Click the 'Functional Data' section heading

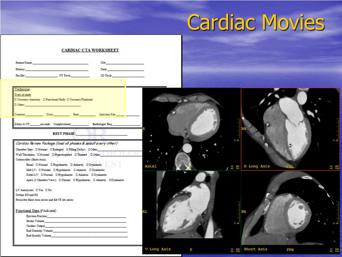coord(27,211)
